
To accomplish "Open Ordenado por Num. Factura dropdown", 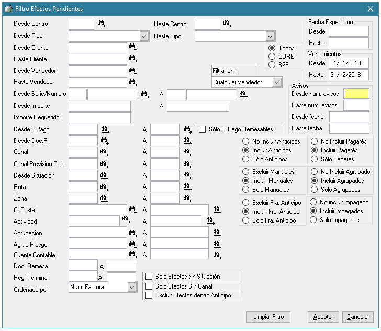I will pos(132,287).
